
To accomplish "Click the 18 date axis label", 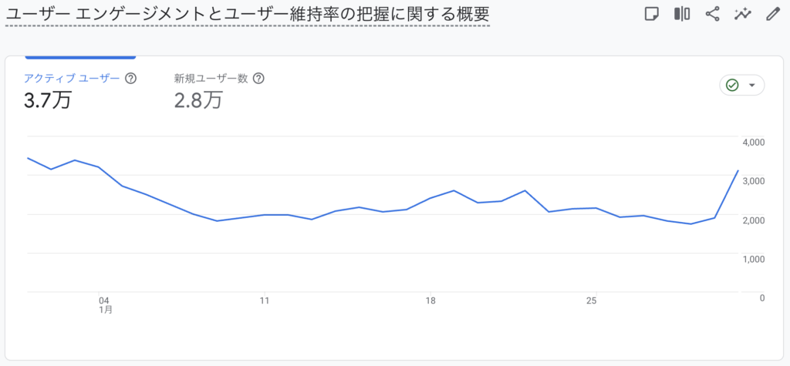I will pyautogui.click(x=430, y=301).
